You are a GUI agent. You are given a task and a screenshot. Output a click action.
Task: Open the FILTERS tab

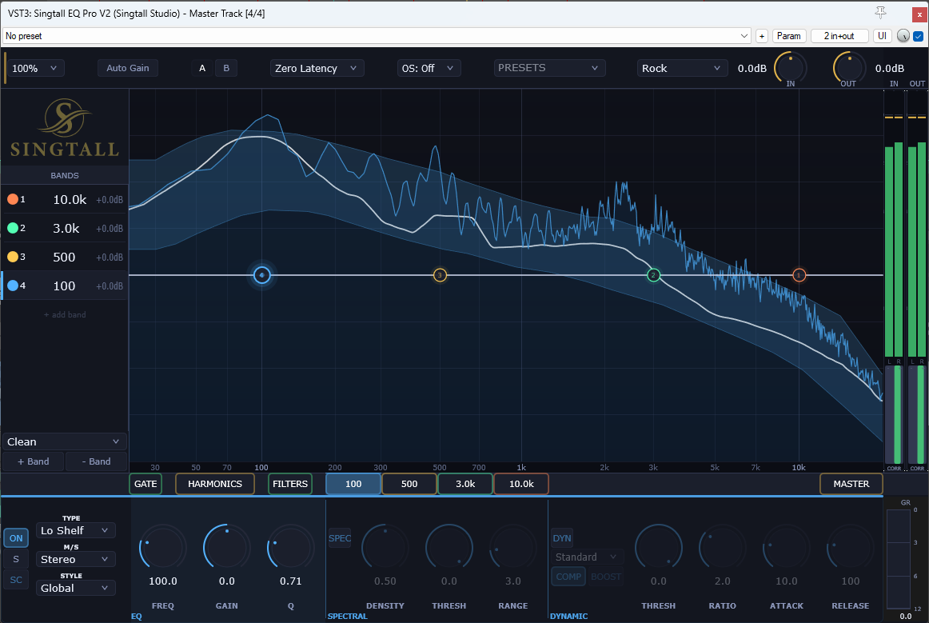tap(290, 484)
